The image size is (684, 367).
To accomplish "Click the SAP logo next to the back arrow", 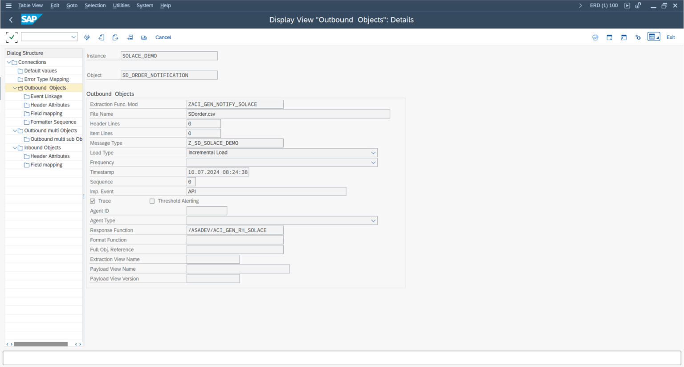I will coord(31,20).
